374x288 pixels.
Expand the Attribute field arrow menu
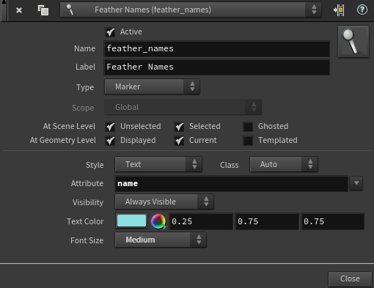tap(356, 183)
